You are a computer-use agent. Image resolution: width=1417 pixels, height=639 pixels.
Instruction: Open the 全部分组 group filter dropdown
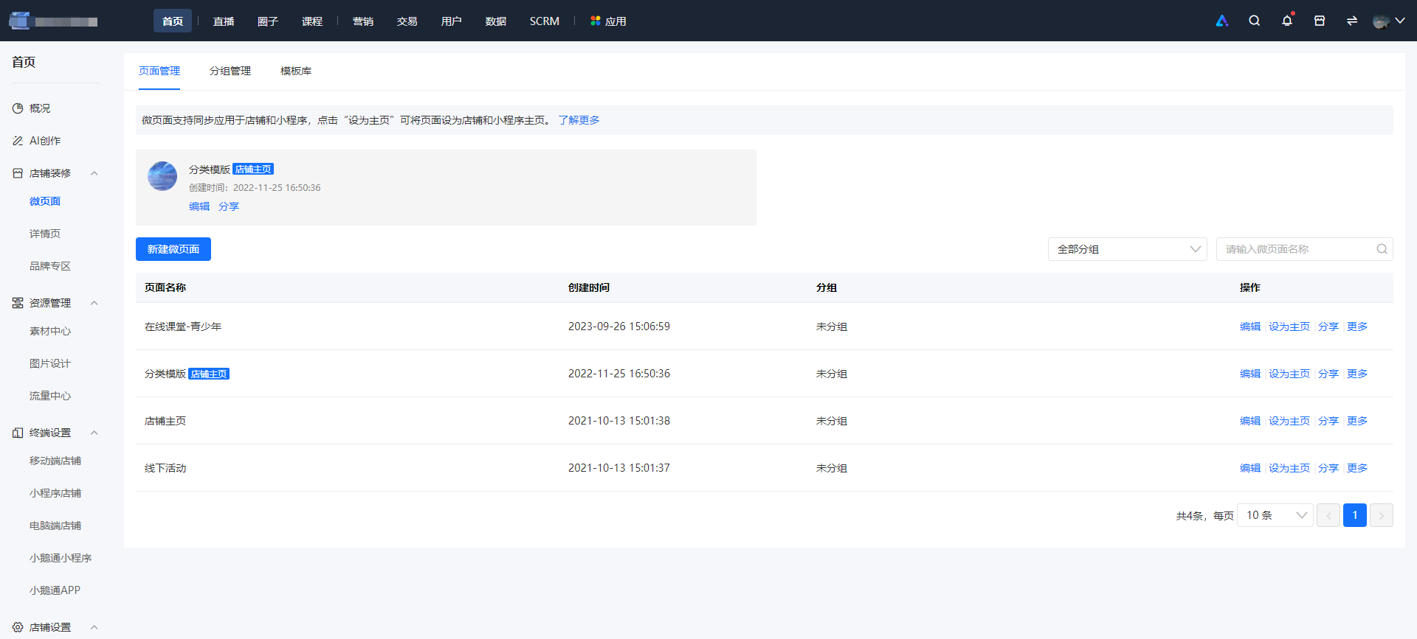pyautogui.click(x=1128, y=249)
